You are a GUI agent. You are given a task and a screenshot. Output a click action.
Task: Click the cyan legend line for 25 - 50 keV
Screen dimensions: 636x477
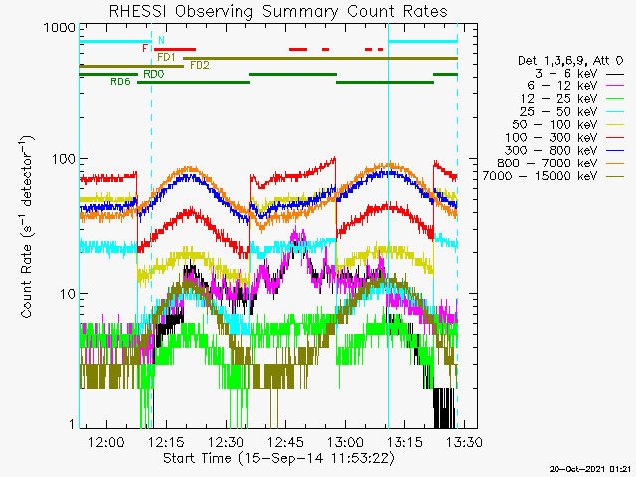(615, 112)
